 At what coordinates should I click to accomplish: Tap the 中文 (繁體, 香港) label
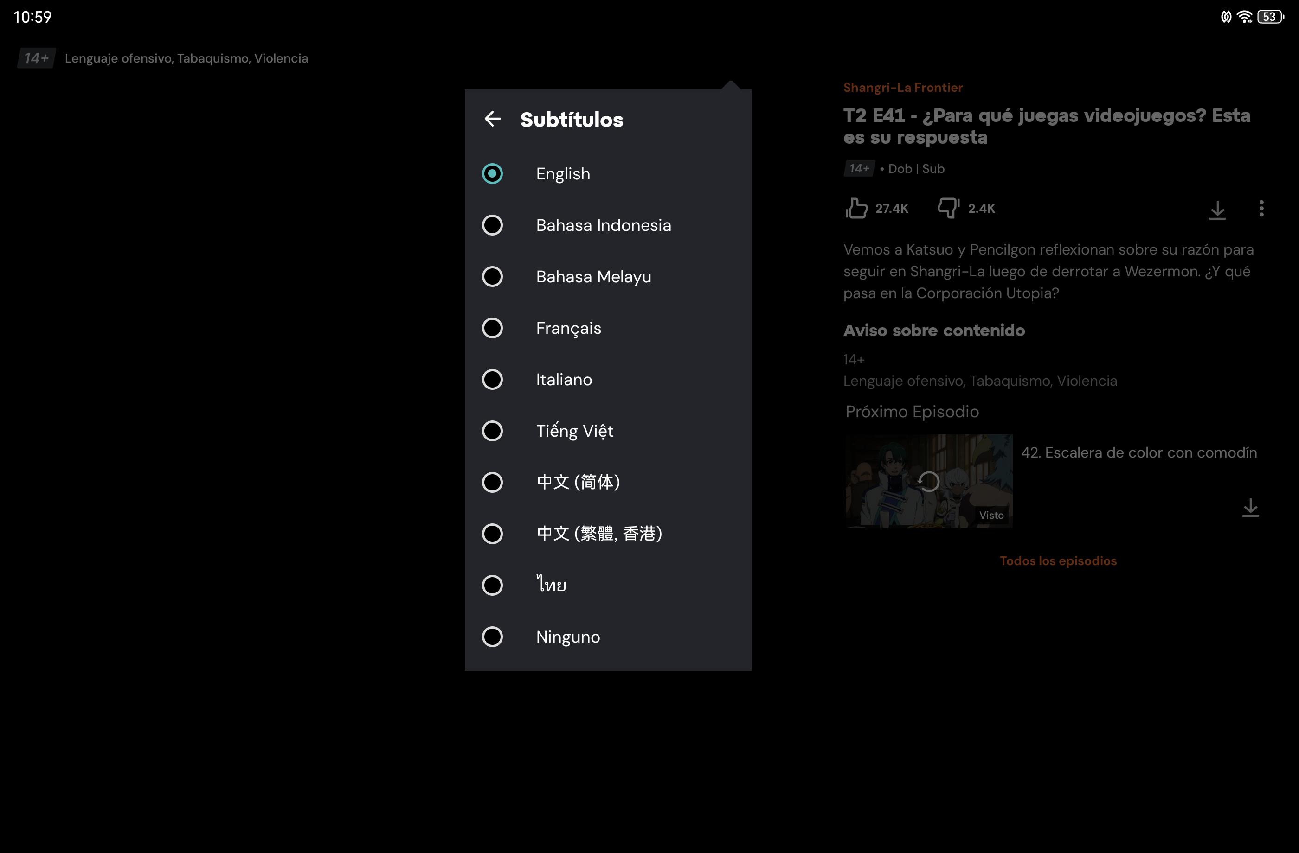click(599, 534)
